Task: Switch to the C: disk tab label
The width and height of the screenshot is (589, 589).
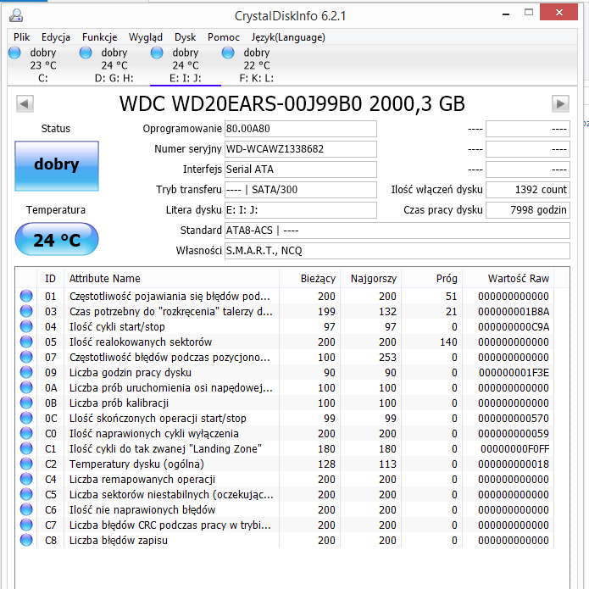Action: [43, 78]
